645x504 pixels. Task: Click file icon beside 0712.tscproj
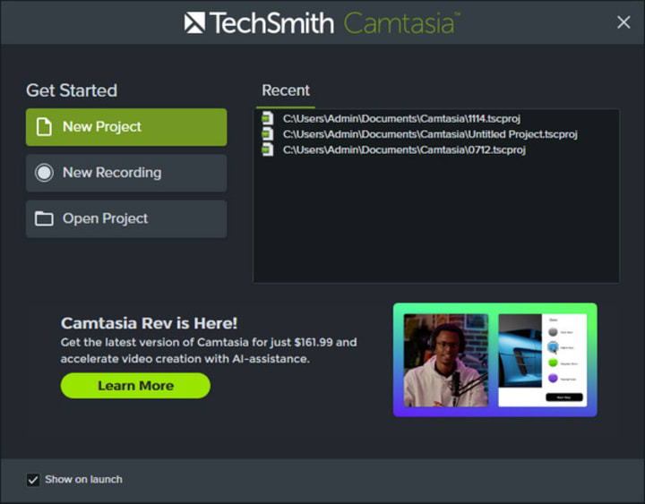tap(268, 149)
